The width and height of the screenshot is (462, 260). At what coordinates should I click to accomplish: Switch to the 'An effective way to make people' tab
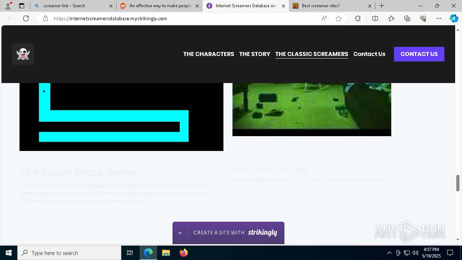[x=159, y=6]
